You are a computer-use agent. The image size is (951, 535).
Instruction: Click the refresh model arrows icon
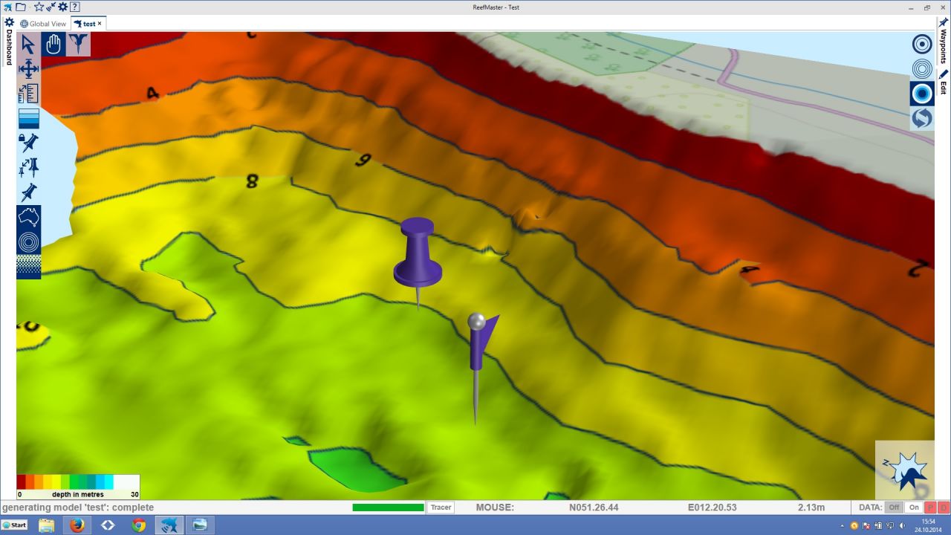click(x=922, y=118)
